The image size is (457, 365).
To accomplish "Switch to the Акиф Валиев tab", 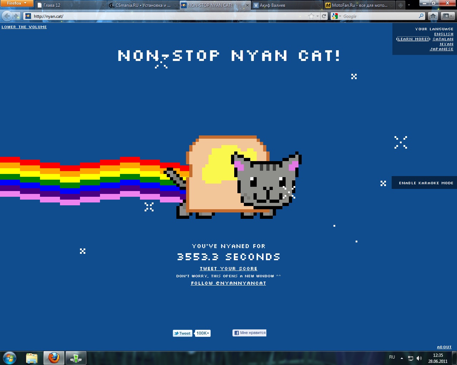I will pos(287,5).
